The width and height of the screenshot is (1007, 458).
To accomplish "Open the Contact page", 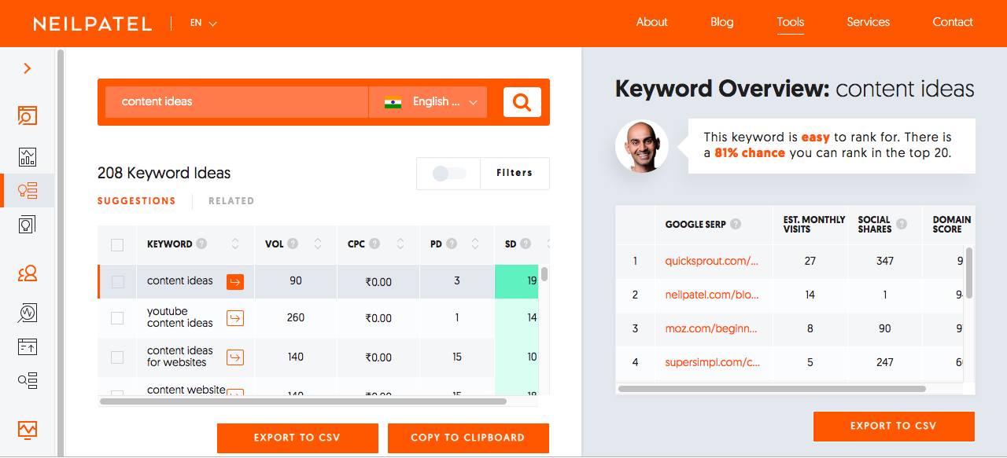I will click(x=953, y=22).
